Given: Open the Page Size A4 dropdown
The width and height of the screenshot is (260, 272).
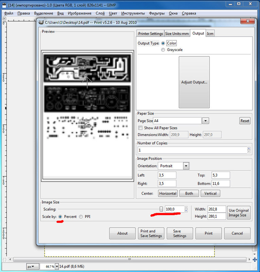Looking at the screenshot, I should point(205,121).
